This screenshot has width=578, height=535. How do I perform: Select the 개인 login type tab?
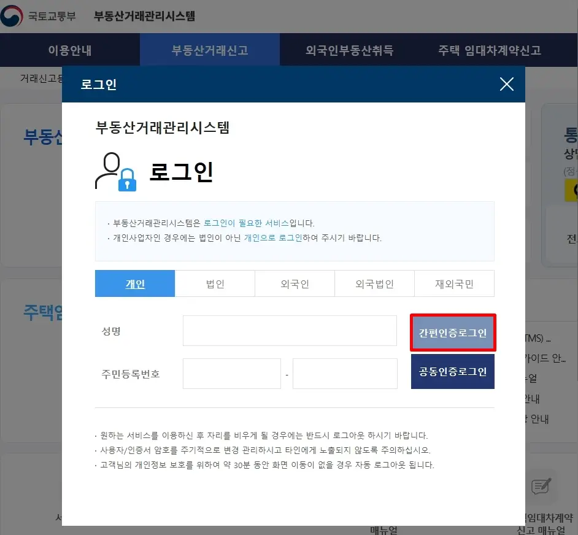pyautogui.click(x=134, y=283)
